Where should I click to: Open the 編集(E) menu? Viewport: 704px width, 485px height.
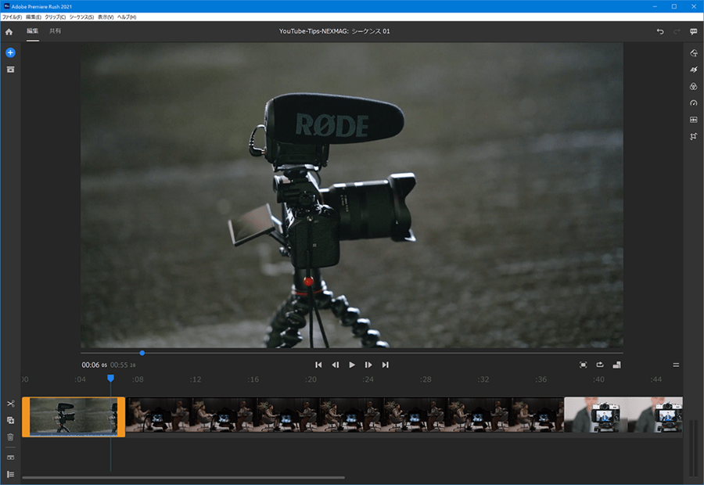(34, 17)
